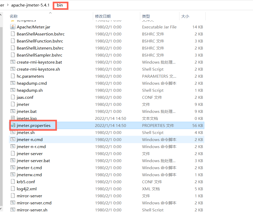Select the file named jmeter-server.bat

pyautogui.click(x=33, y=161)
